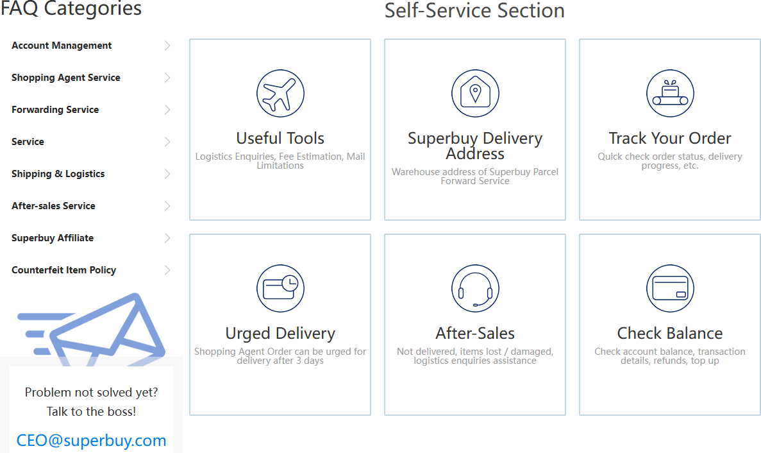The width and height of the screenshot is (761, 453).
Task: Click the conveyor belt Track Your Order icon
Action: [670, 93]
